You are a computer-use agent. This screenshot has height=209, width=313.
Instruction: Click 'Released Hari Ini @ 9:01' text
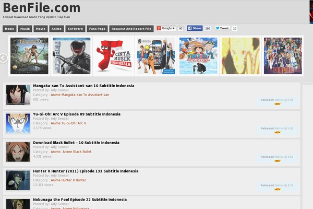[276, 129]
